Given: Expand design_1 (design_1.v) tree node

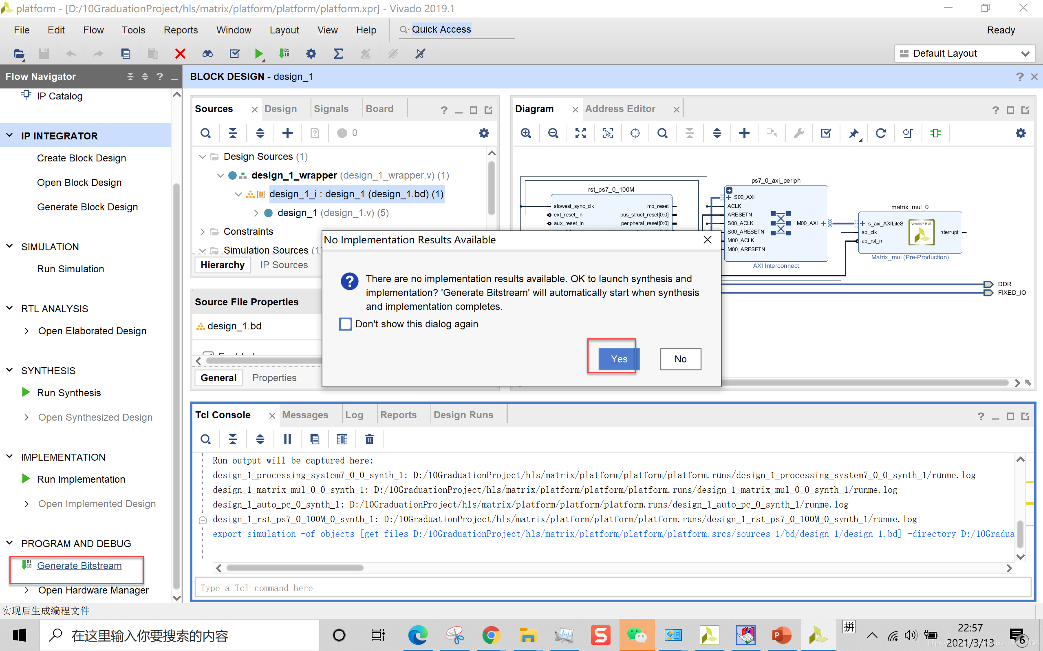Looking at the screenshot, I should [256, 213].
